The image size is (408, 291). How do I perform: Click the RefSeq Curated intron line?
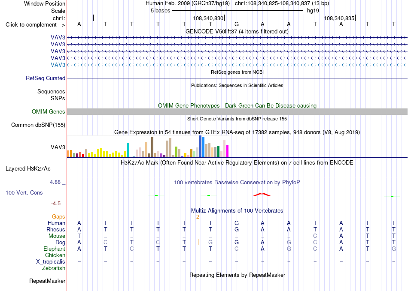[x=237, y=78]
